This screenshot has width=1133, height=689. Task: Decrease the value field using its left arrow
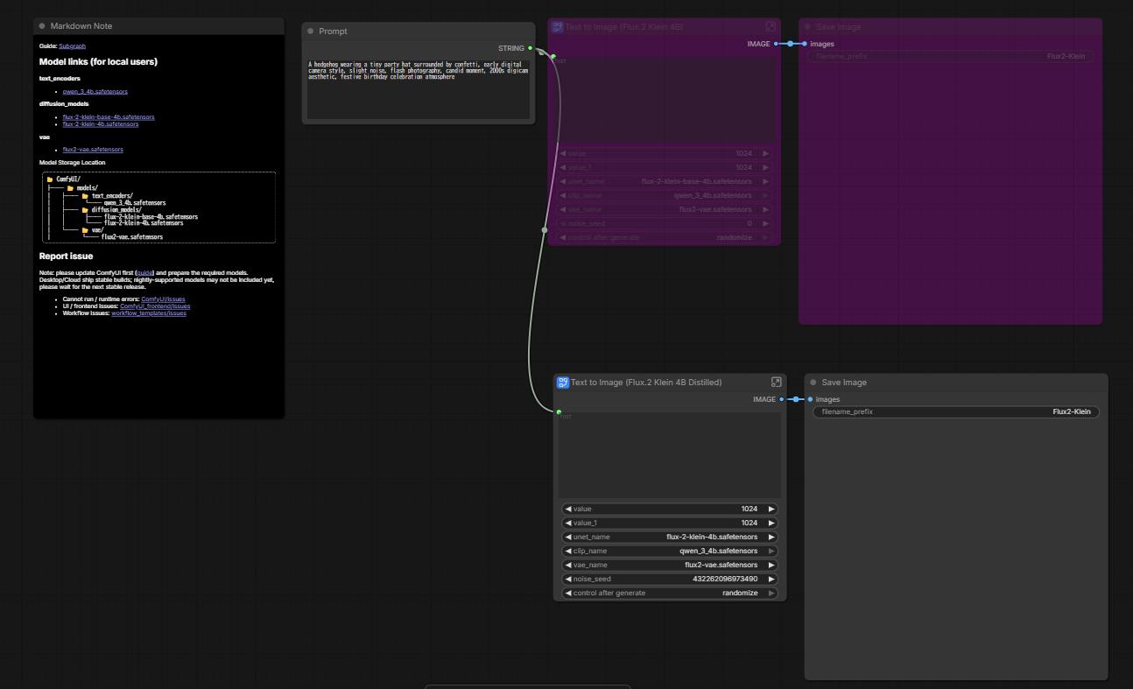[x=567, y=509]
